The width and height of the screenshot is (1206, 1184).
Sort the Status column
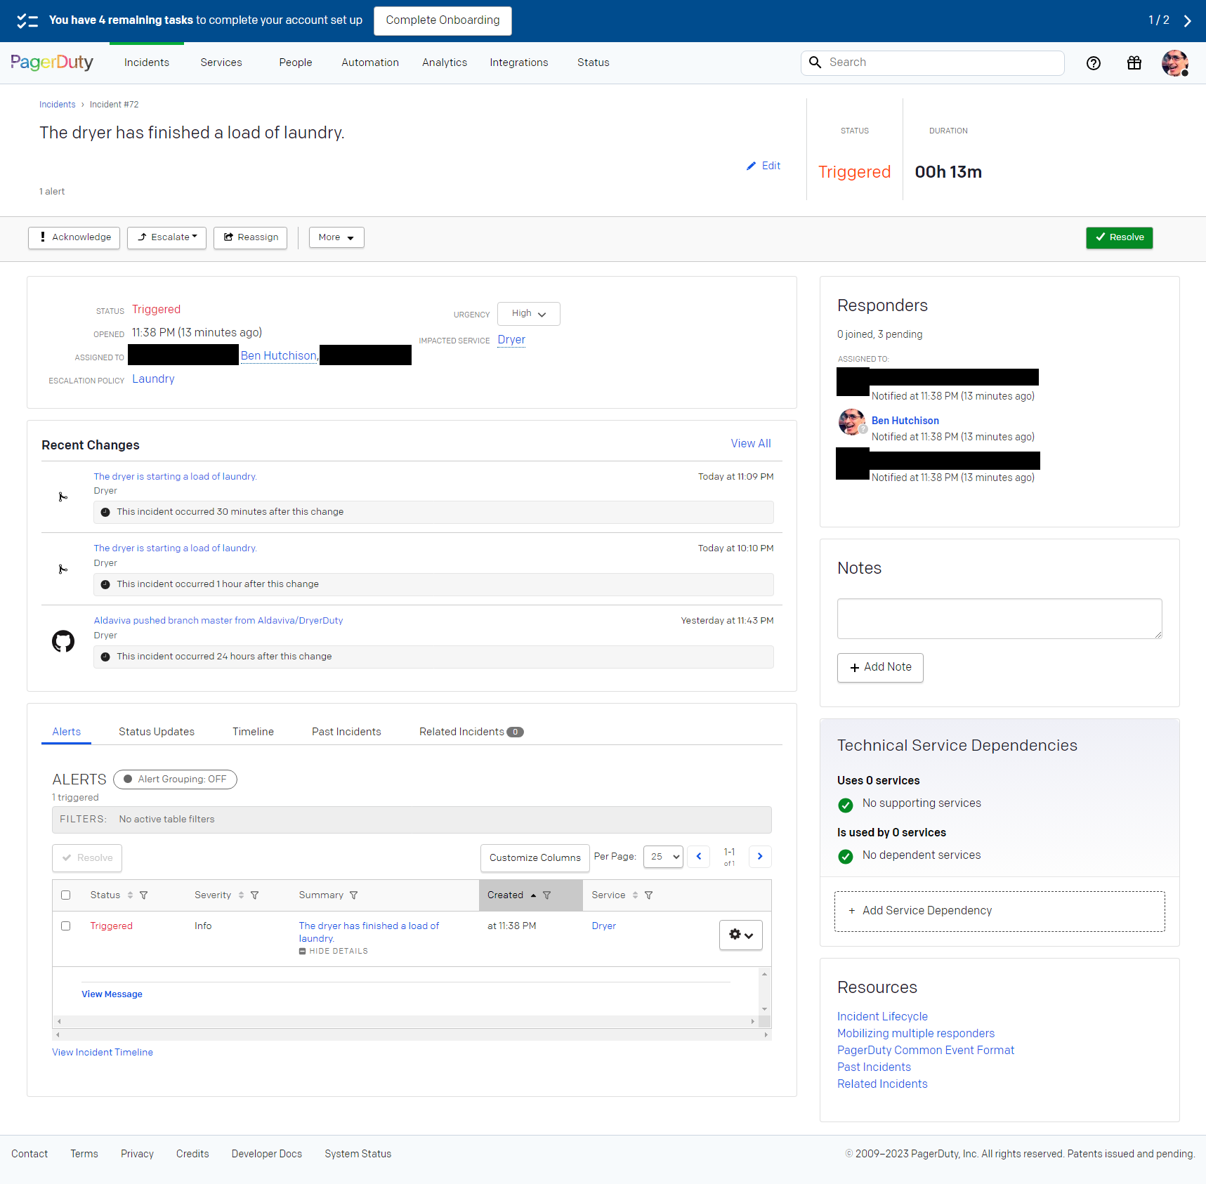(x=130, y=895)
